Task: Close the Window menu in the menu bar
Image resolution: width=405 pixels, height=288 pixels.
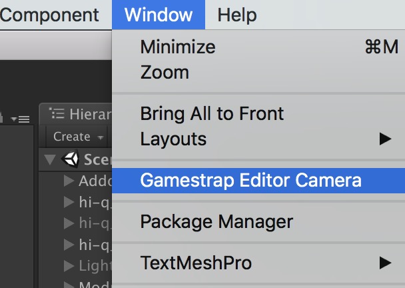Action: [x=159, y=15]
